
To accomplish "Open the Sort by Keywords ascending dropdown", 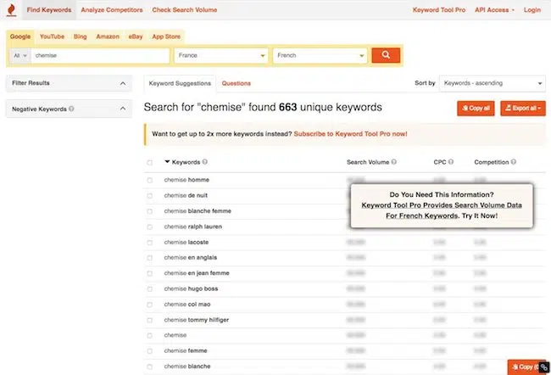I will (x=493, y=83).
